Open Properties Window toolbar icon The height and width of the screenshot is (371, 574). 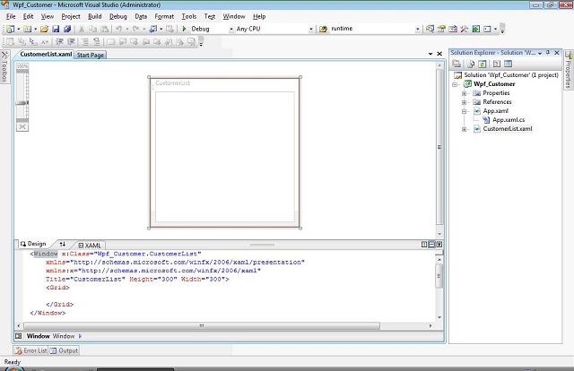[x=441, y=29]
